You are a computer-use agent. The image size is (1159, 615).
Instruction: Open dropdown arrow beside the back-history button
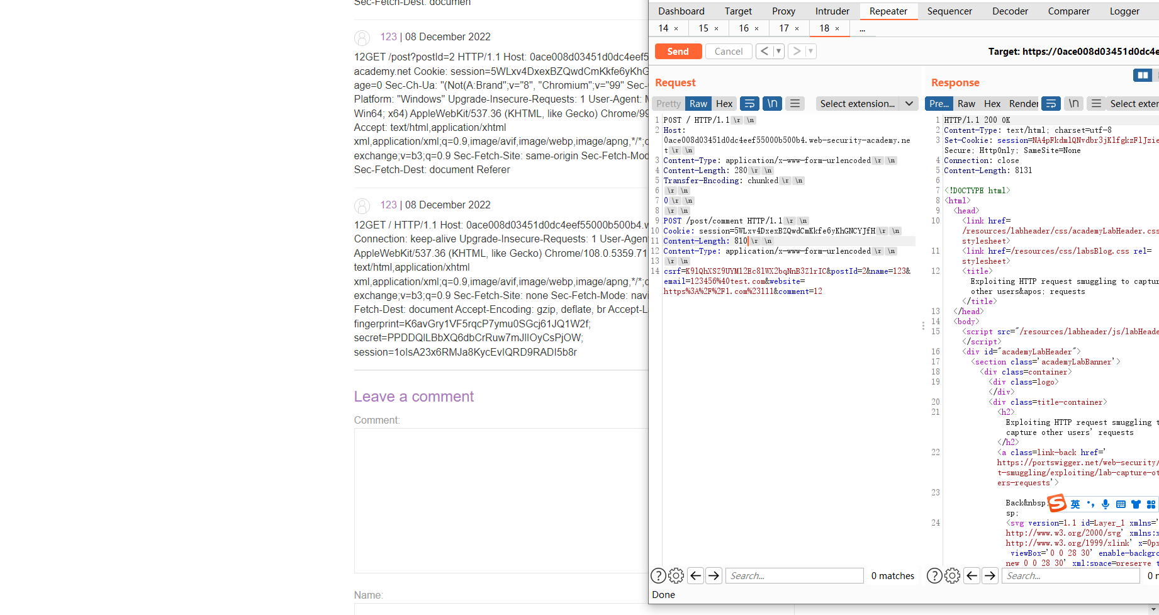tap(779, 51)
